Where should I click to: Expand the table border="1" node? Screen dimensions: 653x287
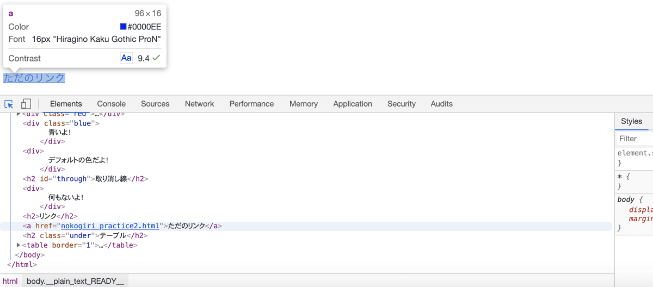tap(19, 245)
